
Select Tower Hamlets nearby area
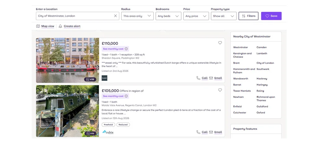coord(242,91)
